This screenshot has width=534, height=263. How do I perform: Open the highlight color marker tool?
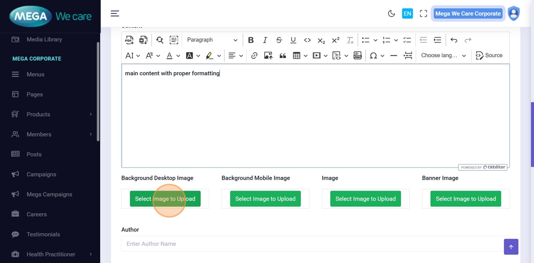pyautogui.click(x=209, y=56)
